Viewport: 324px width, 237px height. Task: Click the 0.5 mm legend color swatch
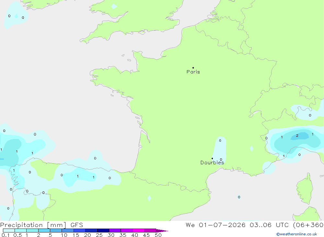click(x=20, y=231)
